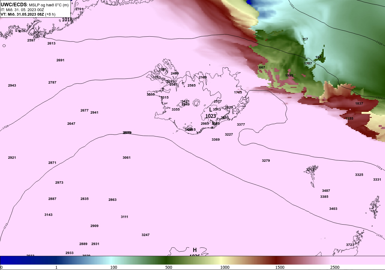Click the 1018 pressure label near Greenland

click(67, 20)
